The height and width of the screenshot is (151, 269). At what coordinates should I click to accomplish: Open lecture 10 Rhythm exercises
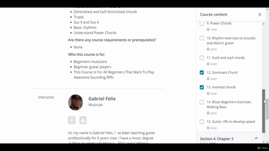click(x=231, y=41)
